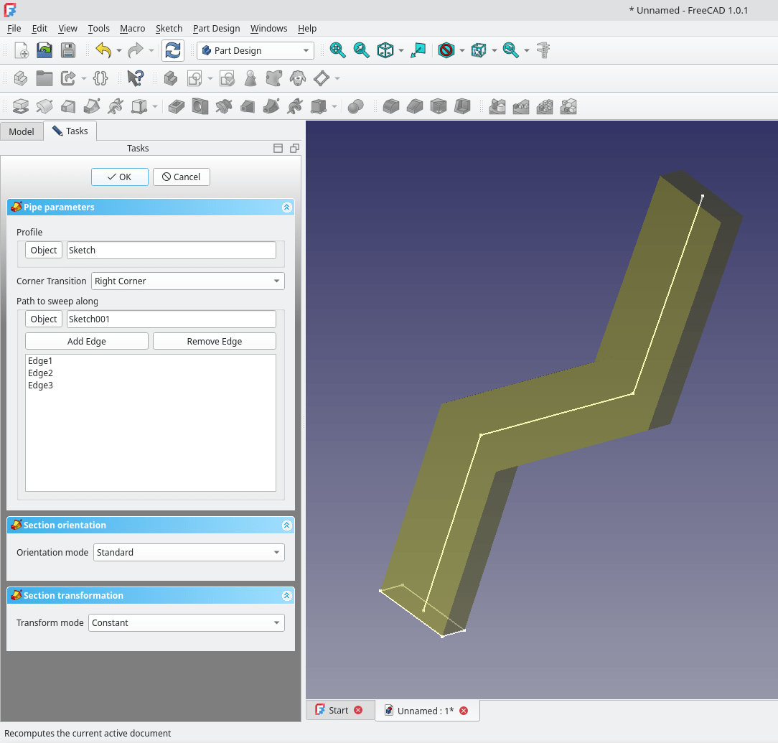Screen dimensions: 778x743
Task: Collapse the Pipe parameters panel
Action: click(x=286, y=207)
